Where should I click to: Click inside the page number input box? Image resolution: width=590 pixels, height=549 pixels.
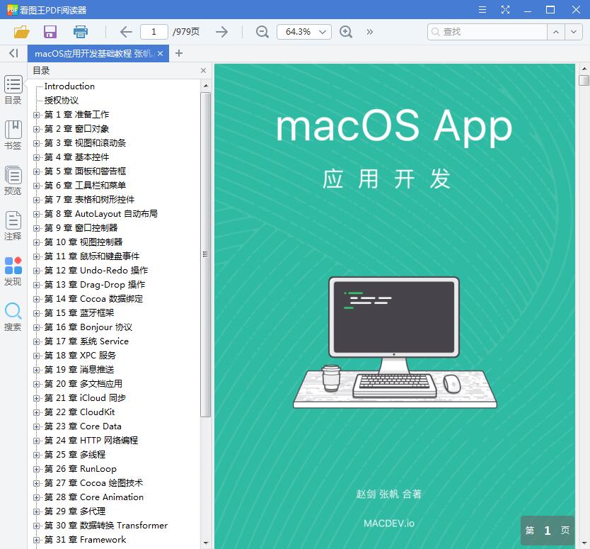(156, 32)
